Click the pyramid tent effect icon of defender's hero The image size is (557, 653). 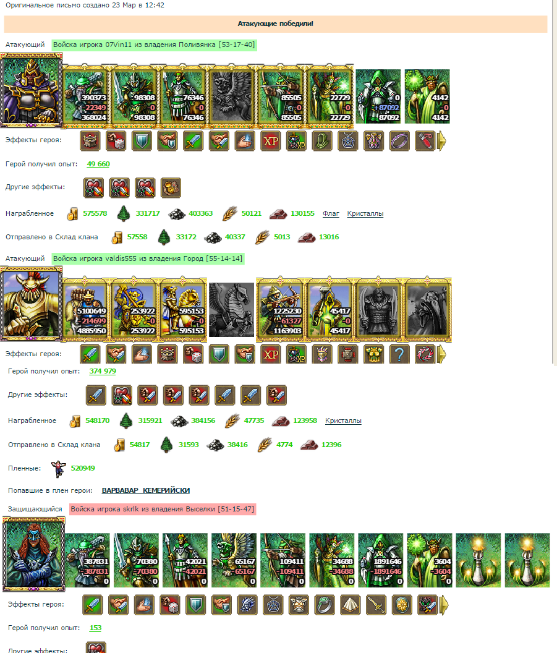tap(350, 605)
